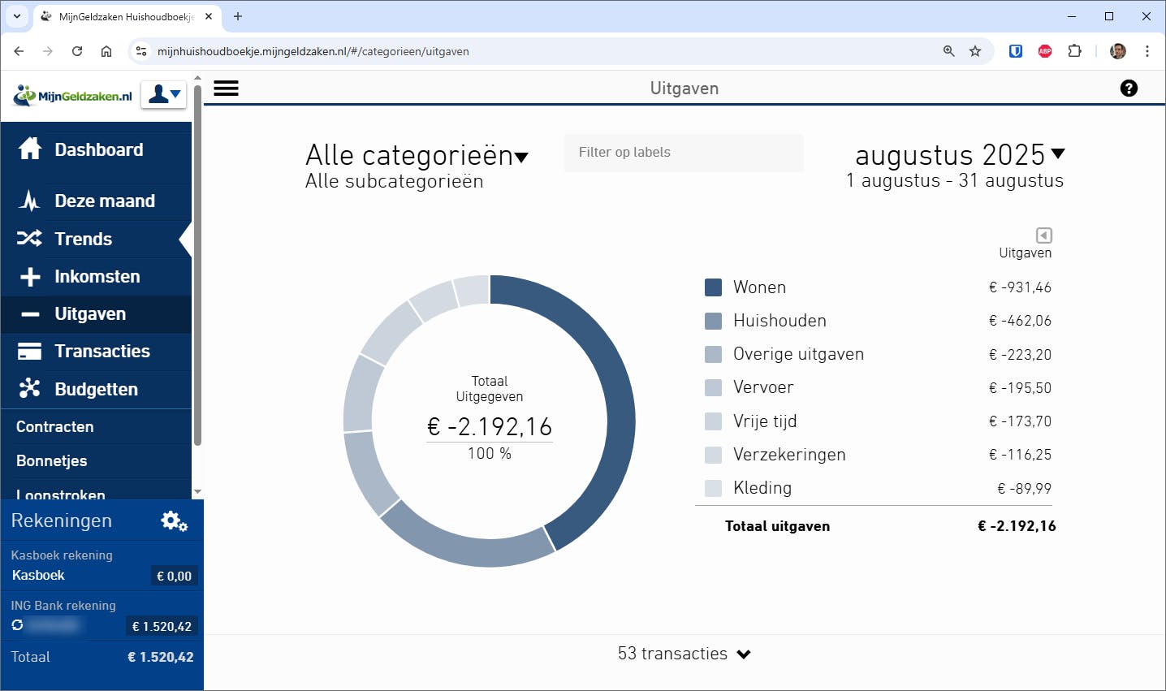The image size is (1166, 691).
Task: Click the Inkomsten plus icon
Action: click(30, 277)
